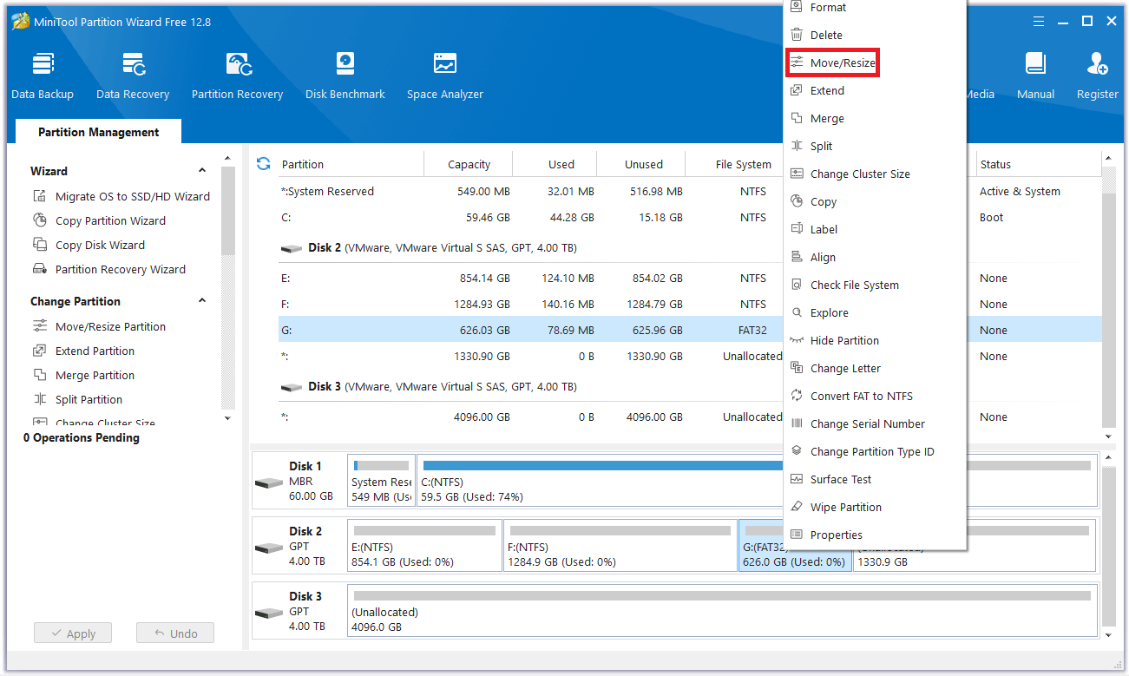Open the Space Analyzer tool

tap(444, 75)
